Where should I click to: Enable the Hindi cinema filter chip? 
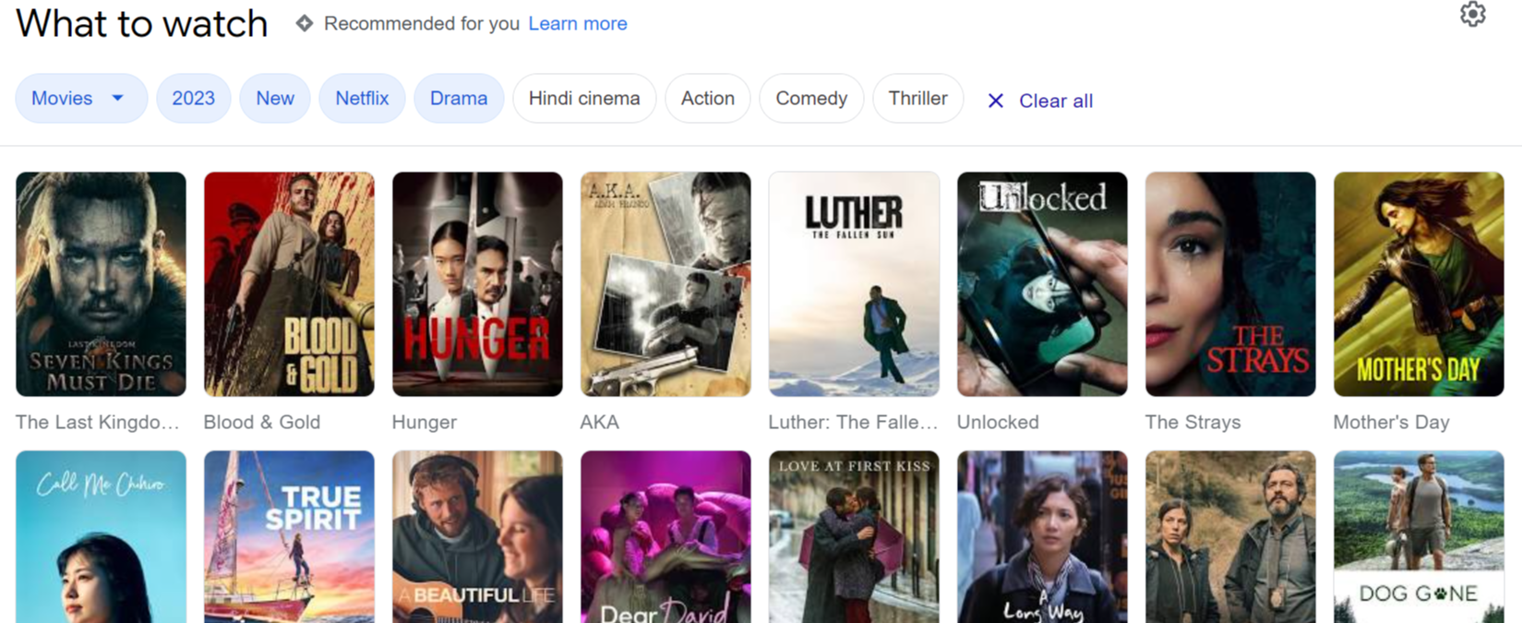click(584, 98)
